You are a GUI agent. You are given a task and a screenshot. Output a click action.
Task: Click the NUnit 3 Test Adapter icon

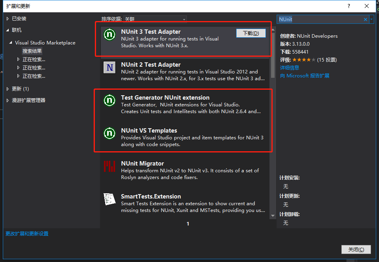coord(109,35)
